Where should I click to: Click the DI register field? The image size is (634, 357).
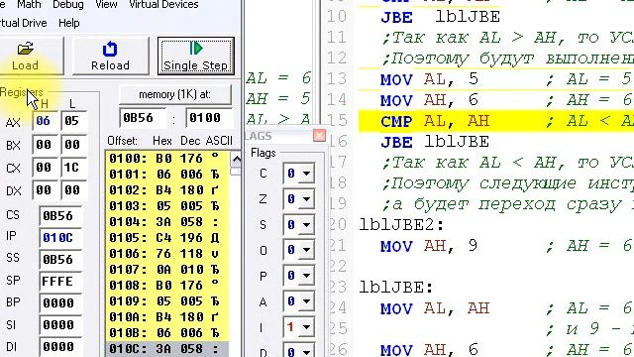(61, 347)
